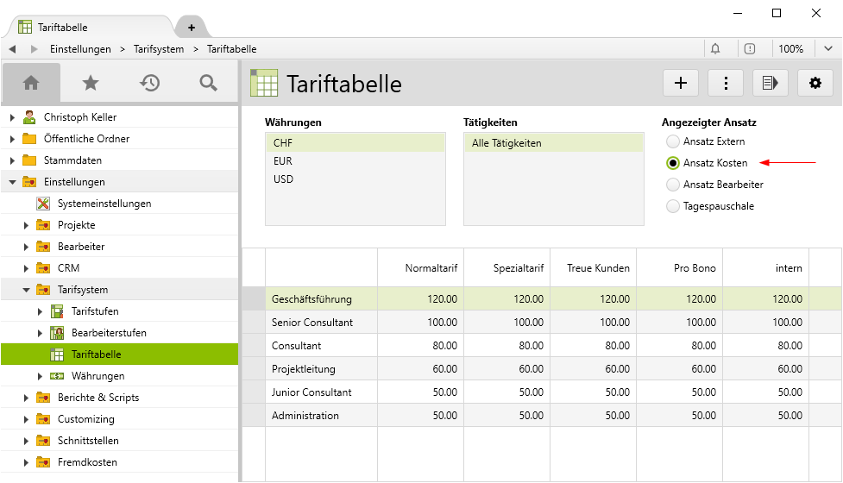
Task: Toggle the side panel view icon
Action: [771, 83]
